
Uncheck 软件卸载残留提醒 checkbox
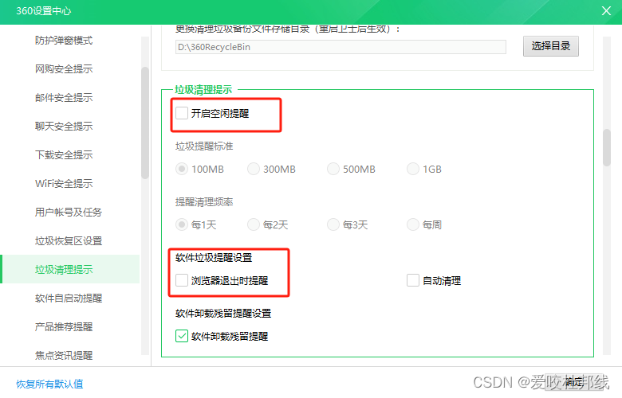point(182,336)
